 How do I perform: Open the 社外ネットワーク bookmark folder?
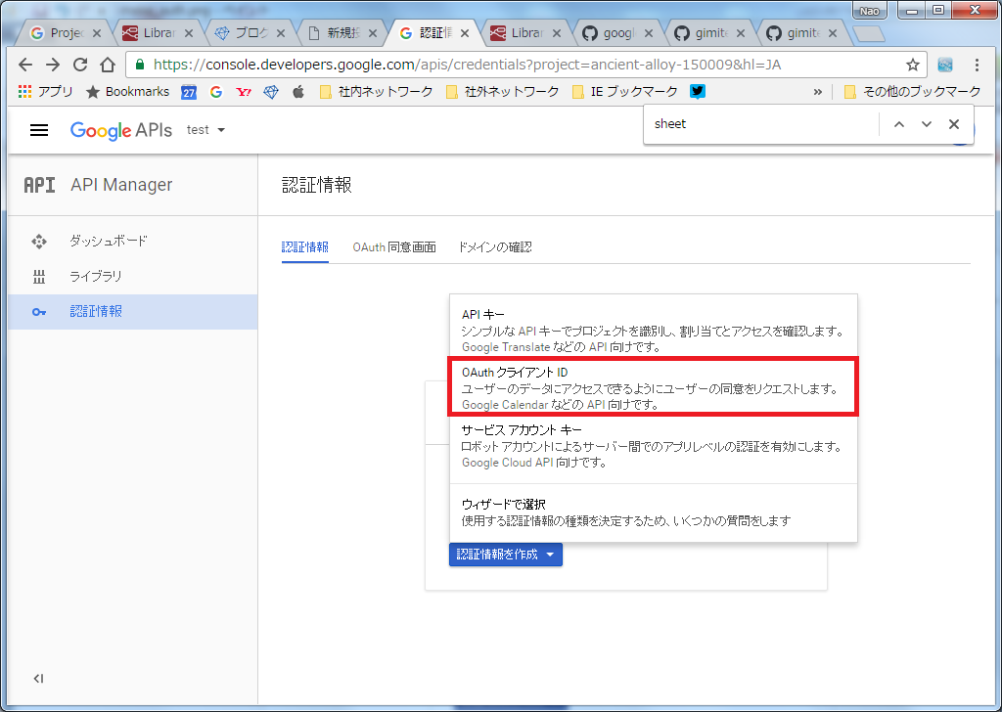(502, 91)
